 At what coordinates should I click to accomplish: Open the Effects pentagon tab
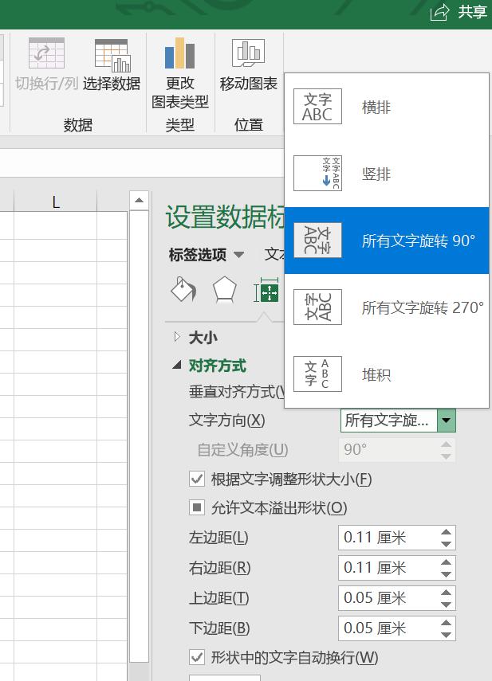pyautogui.click(x=225, y=290)
